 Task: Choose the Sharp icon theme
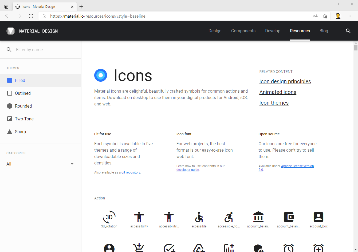tap(20, 132)
